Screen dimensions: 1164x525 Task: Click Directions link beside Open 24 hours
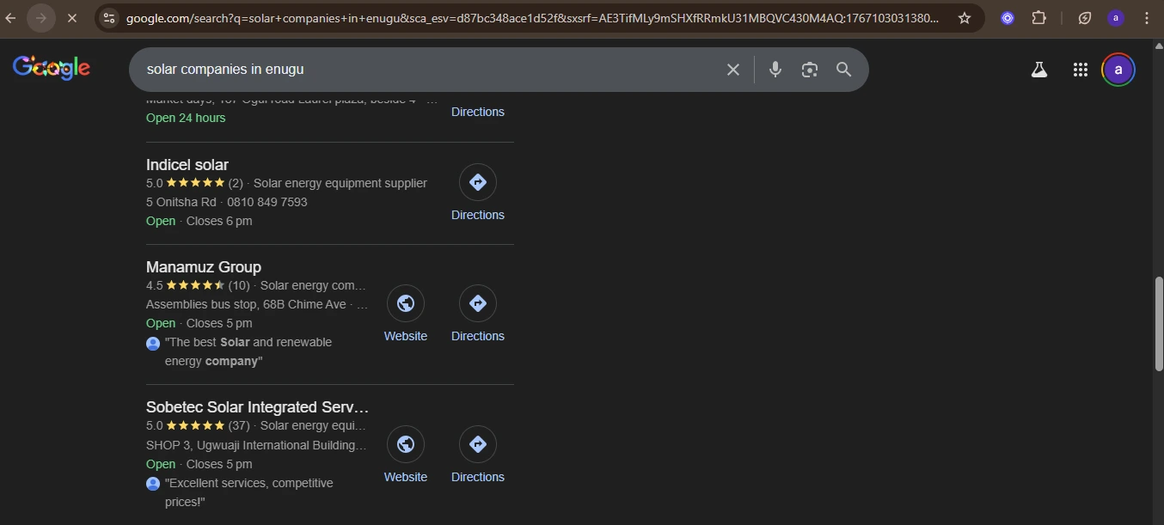[x=478, y=112]
